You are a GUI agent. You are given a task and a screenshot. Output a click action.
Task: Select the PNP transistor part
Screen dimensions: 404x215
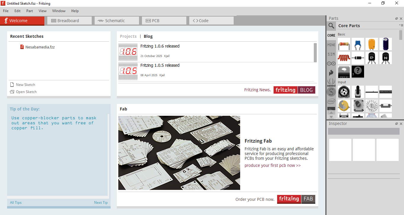click(371, 58)
